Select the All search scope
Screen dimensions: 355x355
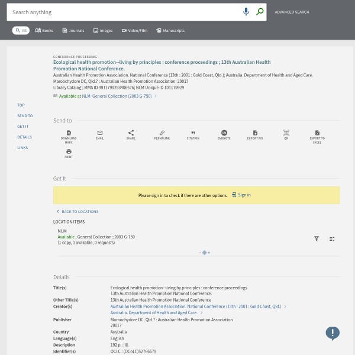21,30
